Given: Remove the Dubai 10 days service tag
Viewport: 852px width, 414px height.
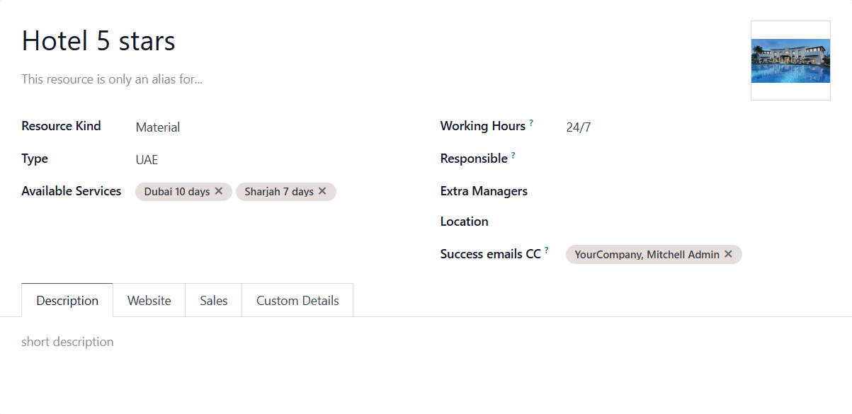Looking at the screenshot, I should 219,191.
